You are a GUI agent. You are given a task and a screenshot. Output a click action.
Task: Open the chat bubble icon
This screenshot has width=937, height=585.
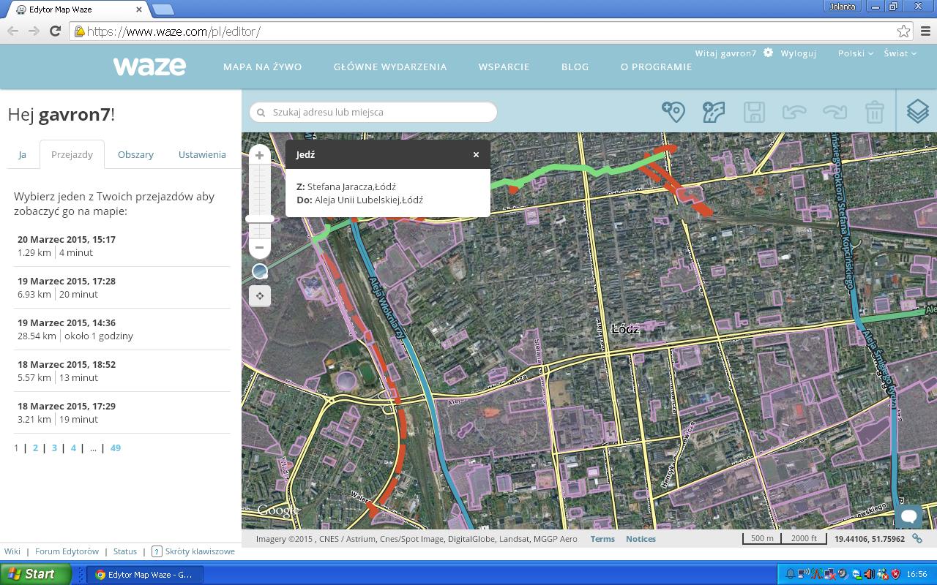pyautogui.click(x=909, y=516)
